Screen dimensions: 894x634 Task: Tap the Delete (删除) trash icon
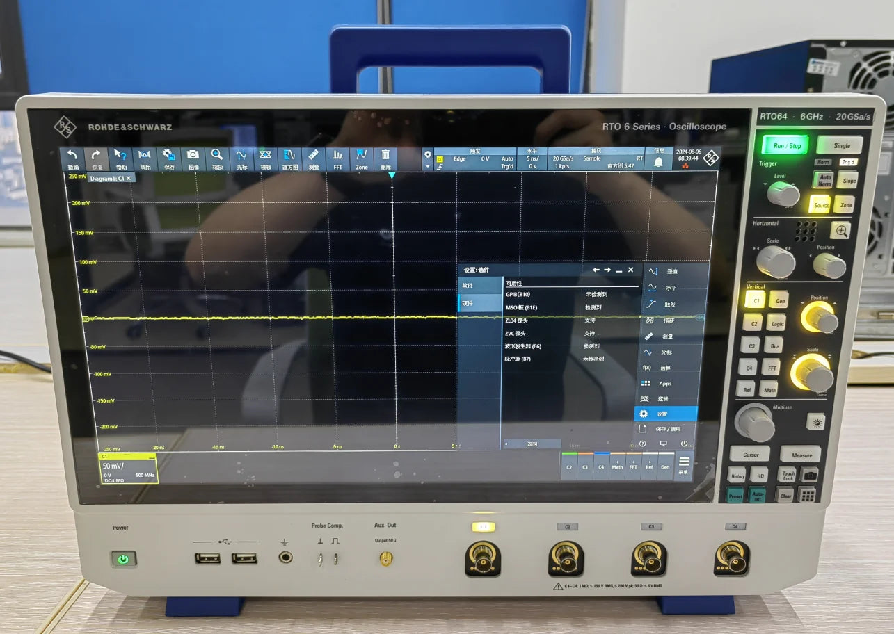pos(385,159)
